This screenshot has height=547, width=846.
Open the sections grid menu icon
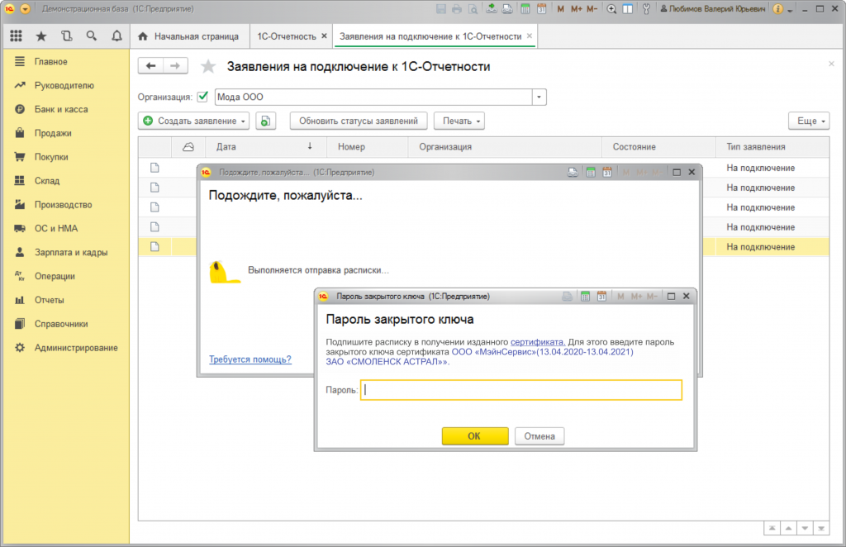pyautogui.click(x=16, y=36)
